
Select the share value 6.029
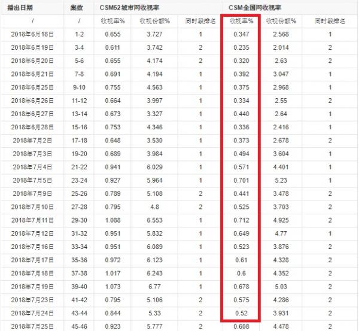click(x=155, y=167)
